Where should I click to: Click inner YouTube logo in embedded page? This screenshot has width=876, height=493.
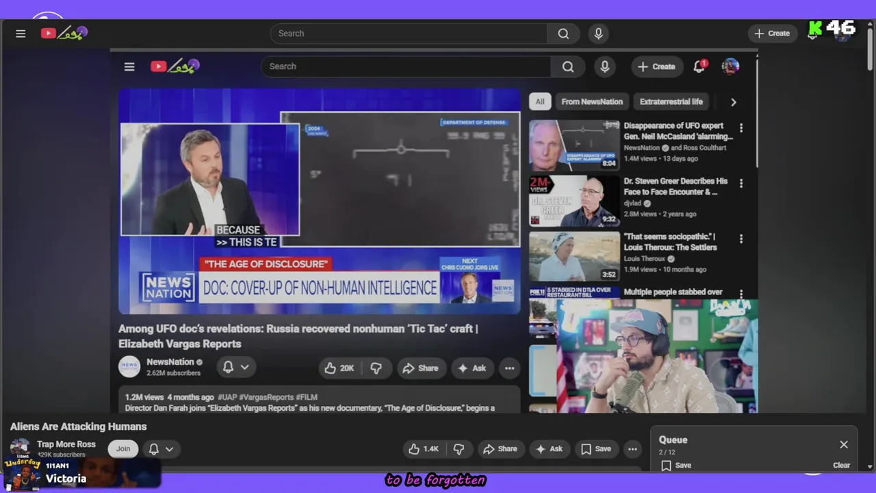pos(175,66)
